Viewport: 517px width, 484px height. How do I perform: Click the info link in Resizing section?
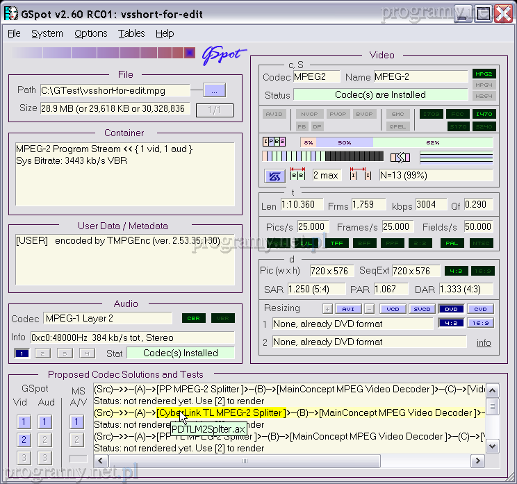(x=484, y=342)
